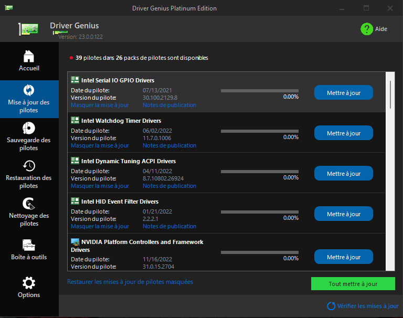This screenshot has height=318, width=403.
Task: Click the Intel Dynamic Tuning ACPI progress bar
Action: [260, 172]
